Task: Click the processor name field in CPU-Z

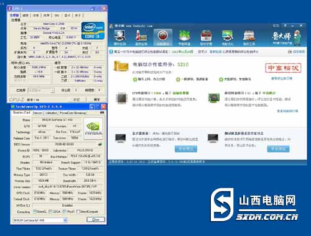Action: click(54, 24)
